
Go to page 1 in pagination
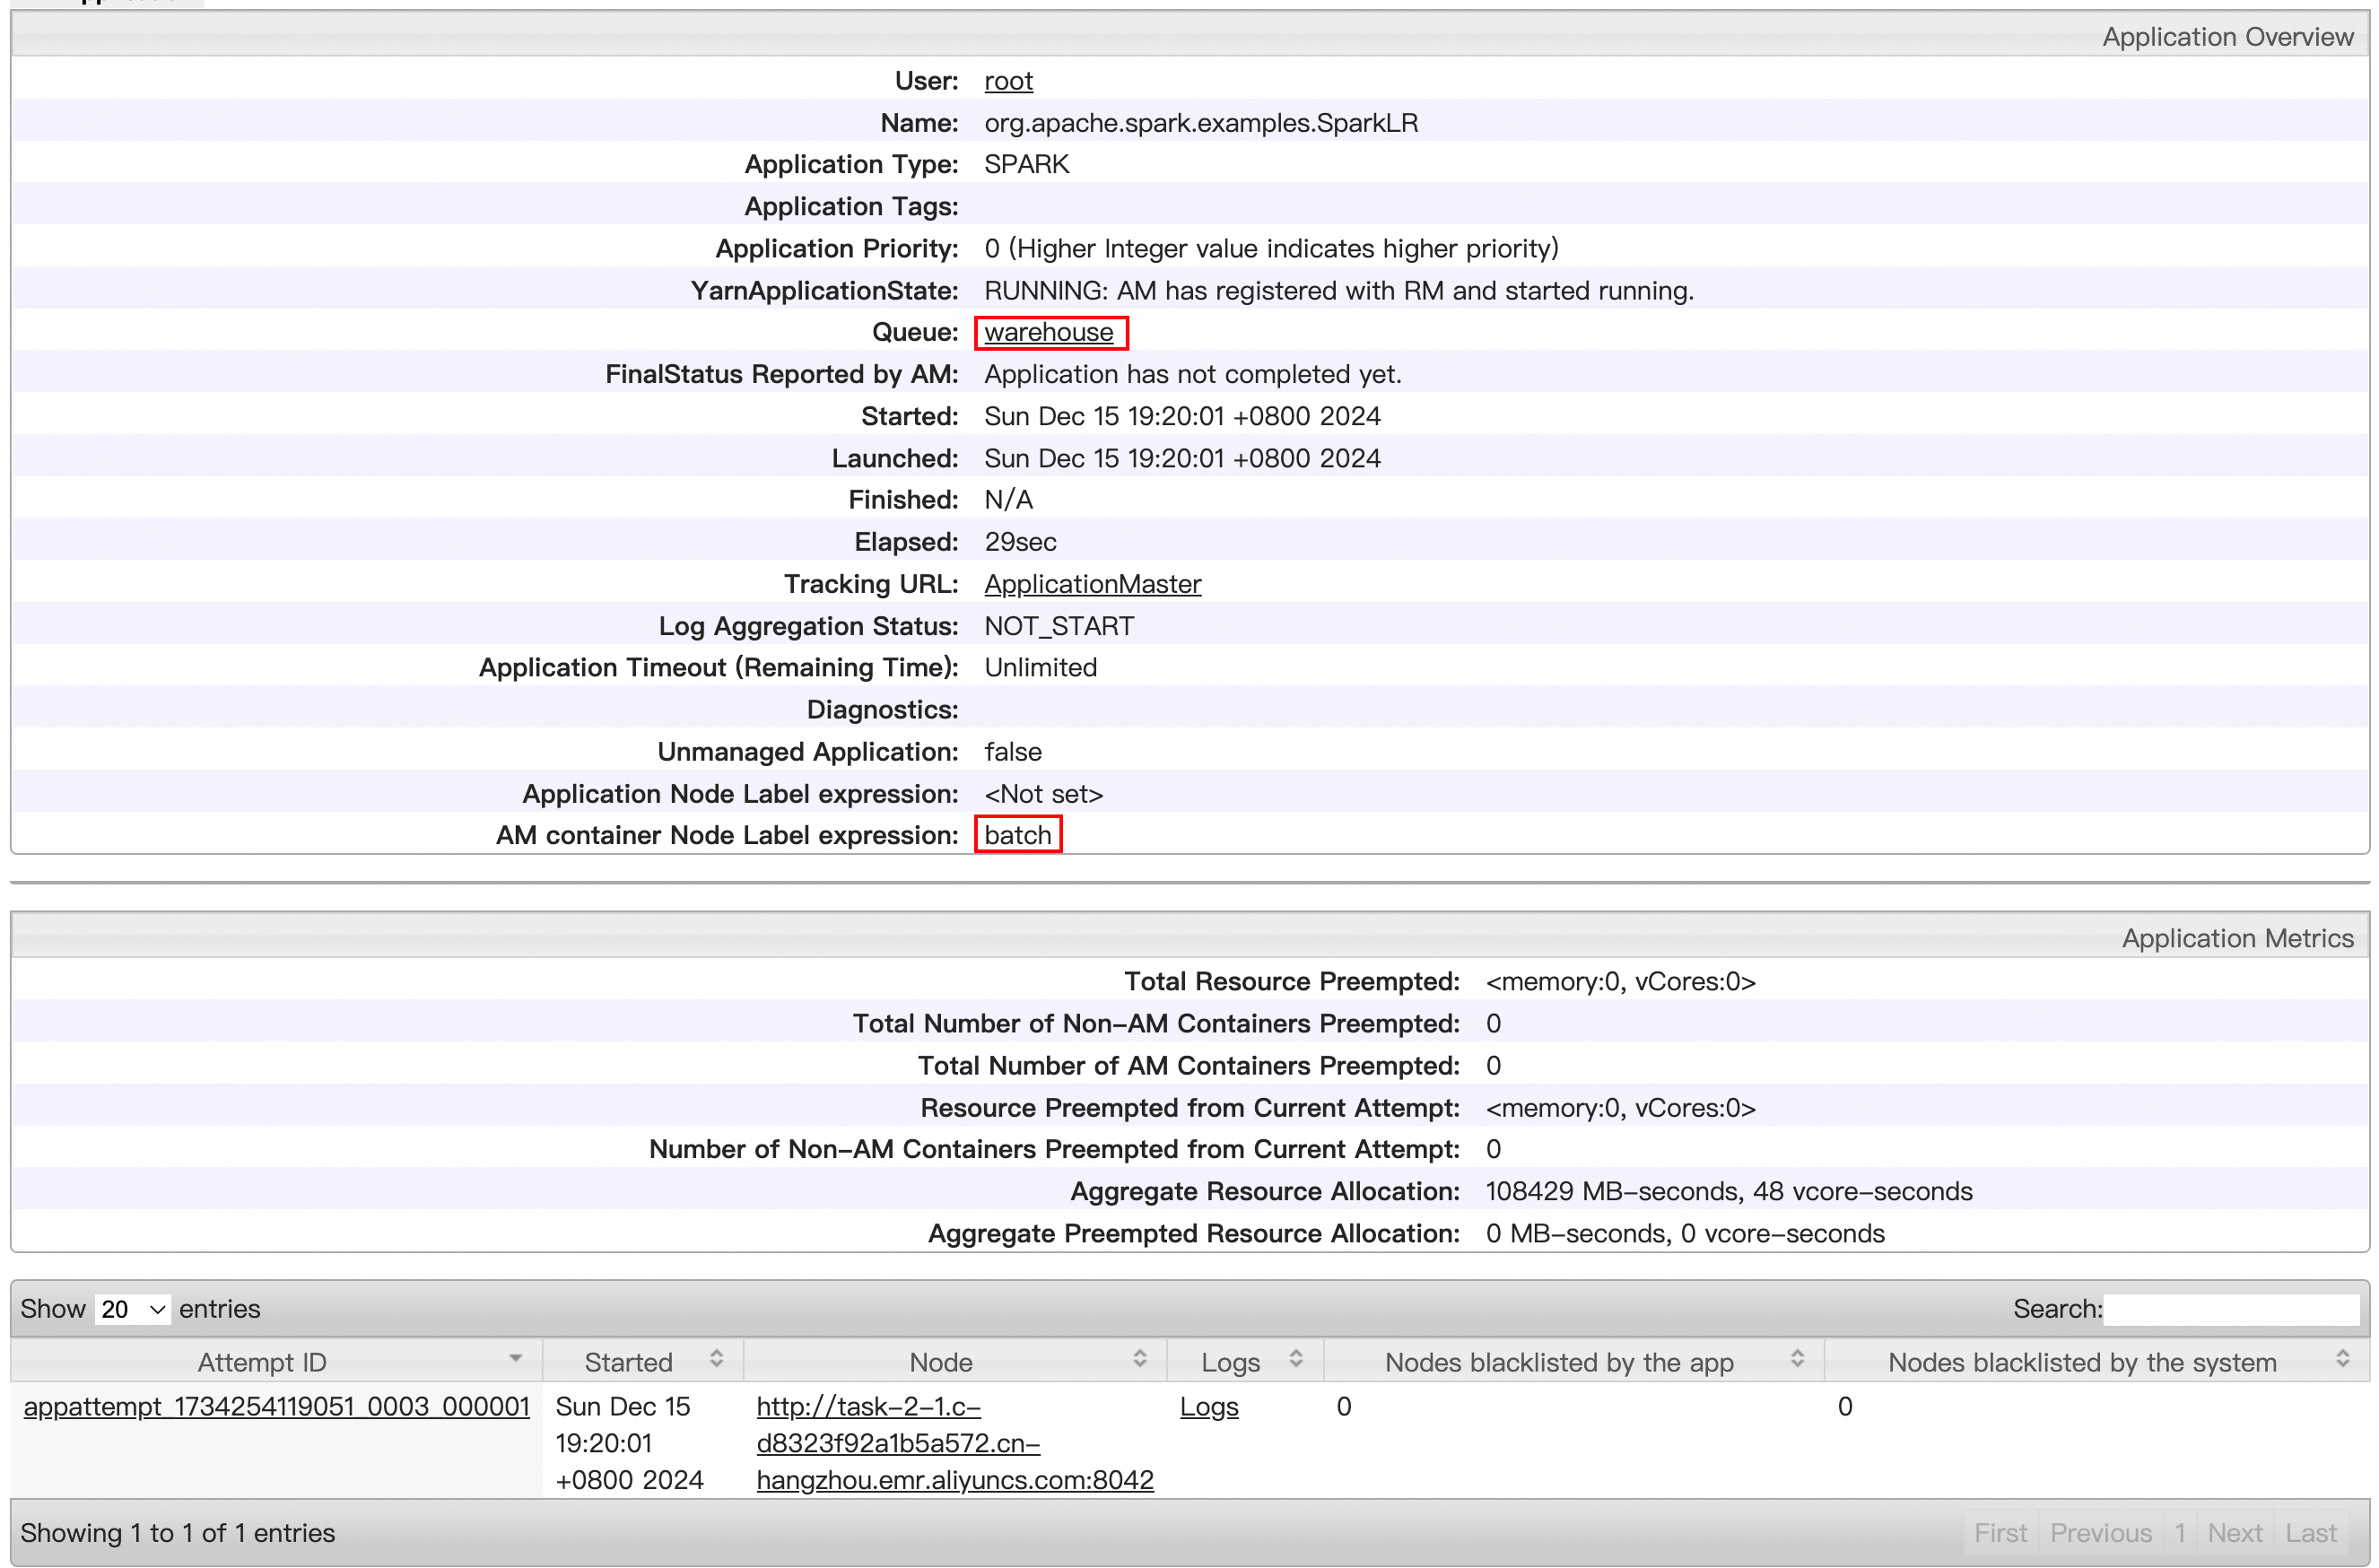2180,1533
